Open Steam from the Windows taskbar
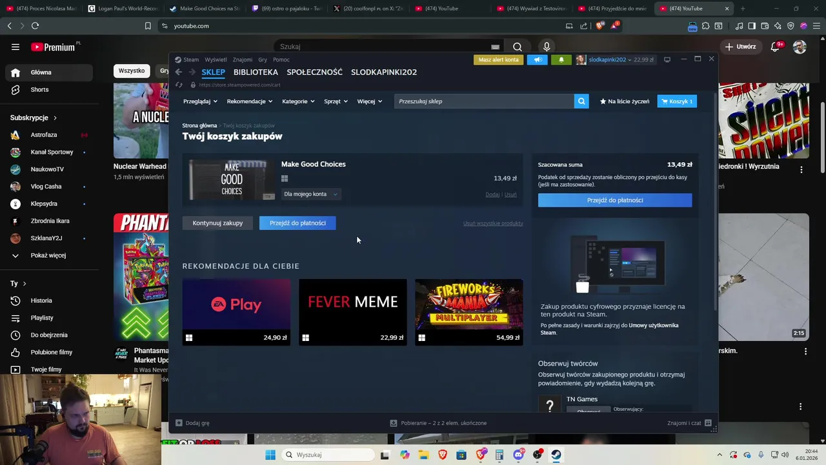The width and height of the screenshot is (826, 465). coord(556,455)
